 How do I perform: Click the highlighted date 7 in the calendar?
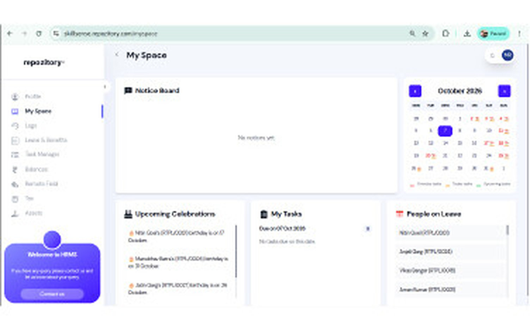click(445, 131)
